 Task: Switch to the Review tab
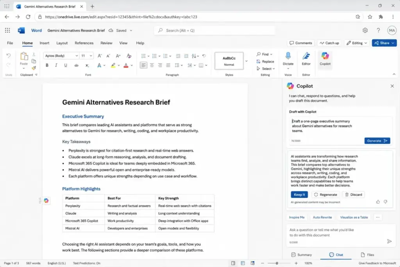(x=106, y=43)
